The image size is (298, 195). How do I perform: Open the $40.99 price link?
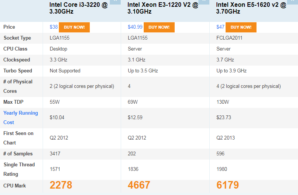click(x=135, y=27)
